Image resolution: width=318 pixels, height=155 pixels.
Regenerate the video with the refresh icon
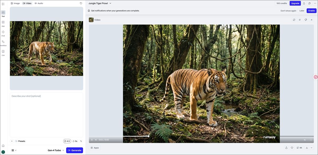point(294,20)
